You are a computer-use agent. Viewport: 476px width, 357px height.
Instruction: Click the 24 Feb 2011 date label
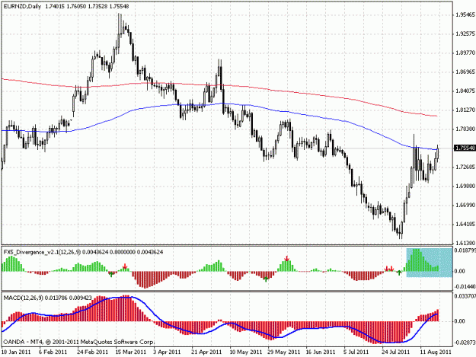coord(93,352)
